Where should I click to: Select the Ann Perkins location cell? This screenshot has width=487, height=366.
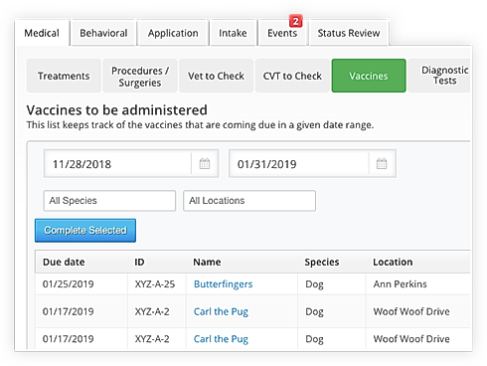click(400, 284)
